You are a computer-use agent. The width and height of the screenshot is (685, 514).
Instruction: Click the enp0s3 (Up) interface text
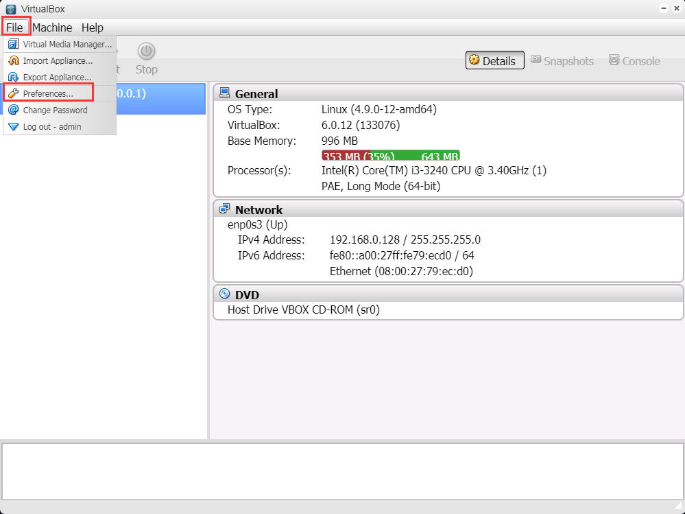(257, 225)
